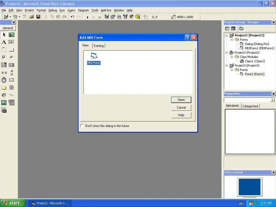Click the blue Start run arrow
This screenshot has height=207, width=276.
(x=88, y=17)
